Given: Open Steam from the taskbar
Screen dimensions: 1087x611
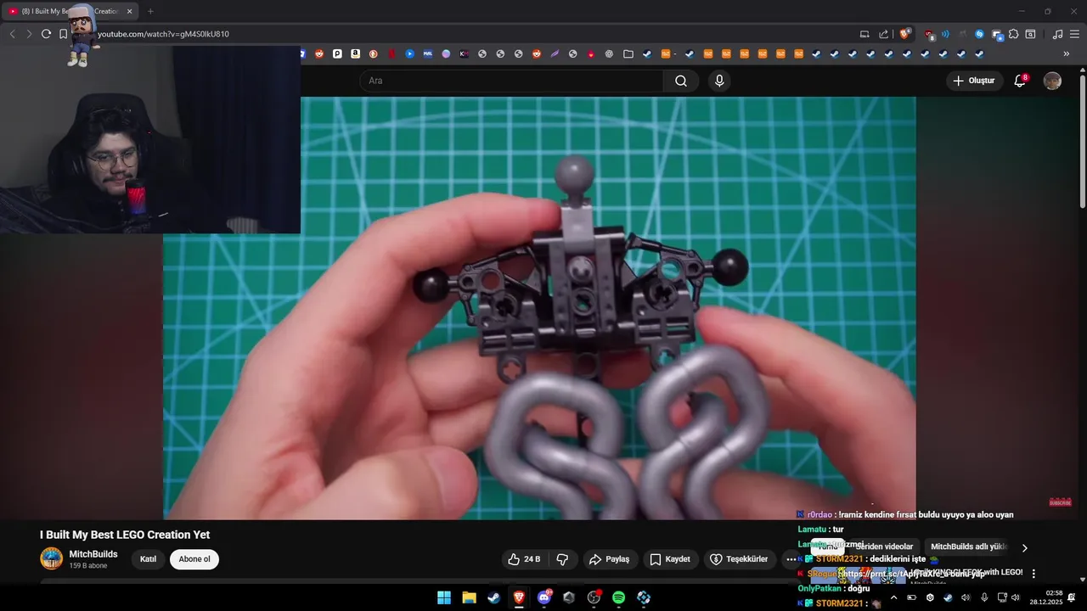Looking at the screenshot, I should click(x=493, y=597).
